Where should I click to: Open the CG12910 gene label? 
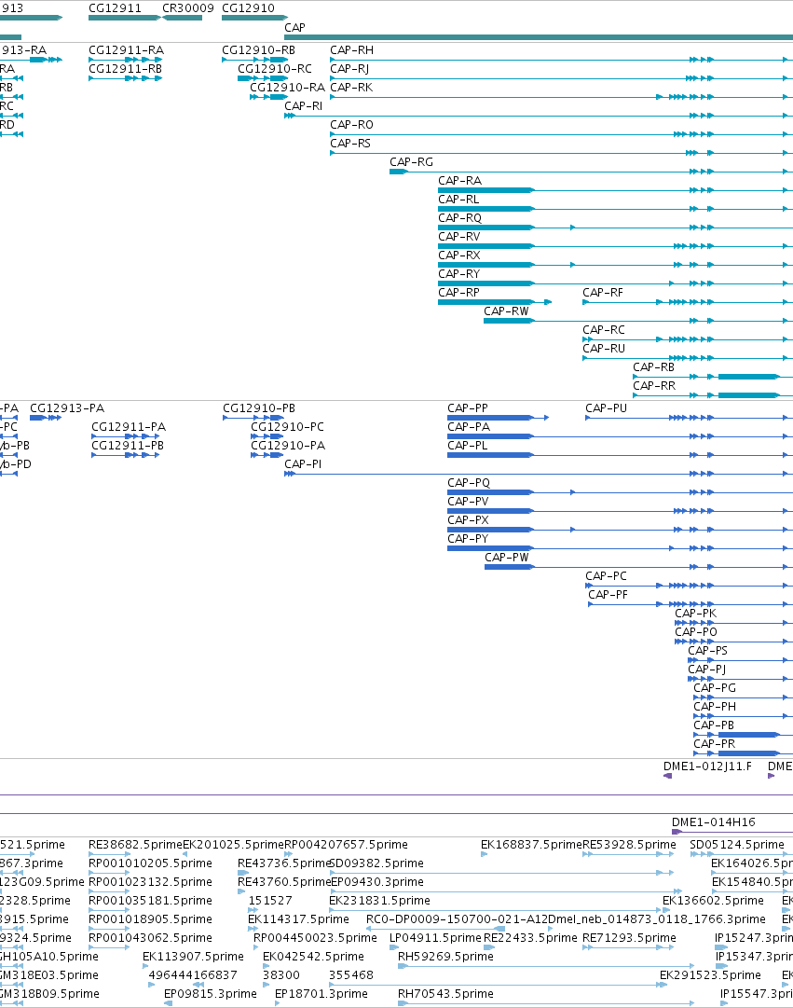(x=248, y=8)
